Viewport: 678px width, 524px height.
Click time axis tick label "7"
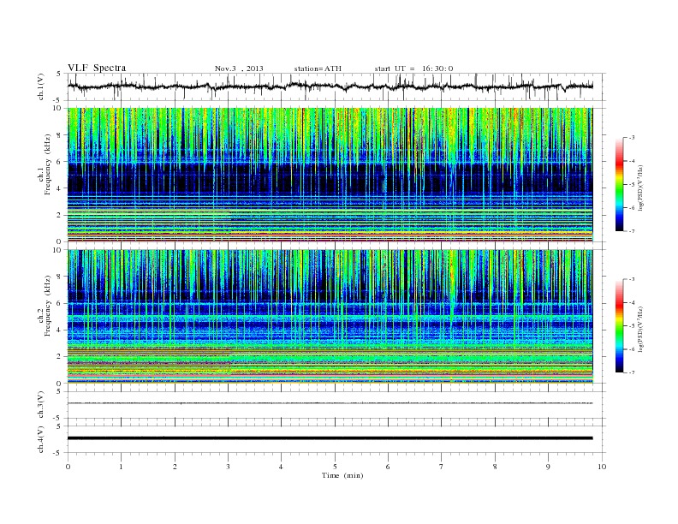(x=442, y=467)
